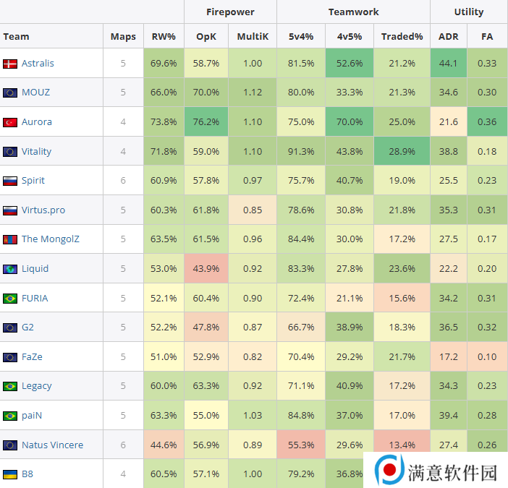508x488 pixels.
Task: Sort table by 5v4% column header
Action: pos(301,36)
